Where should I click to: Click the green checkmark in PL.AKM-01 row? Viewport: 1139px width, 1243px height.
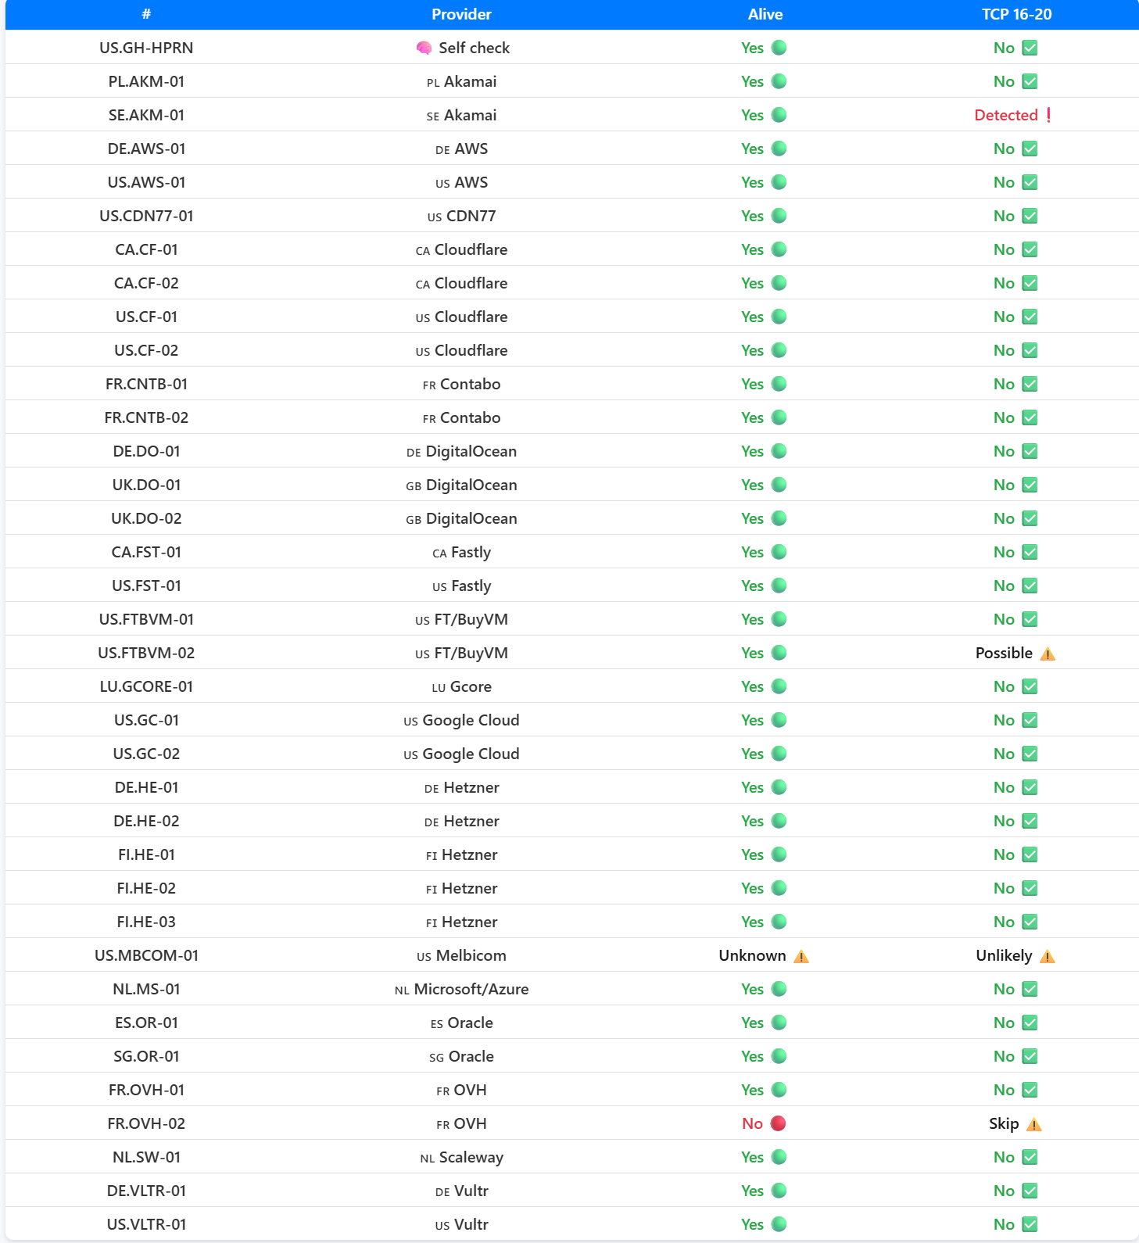click(1030, 81)
